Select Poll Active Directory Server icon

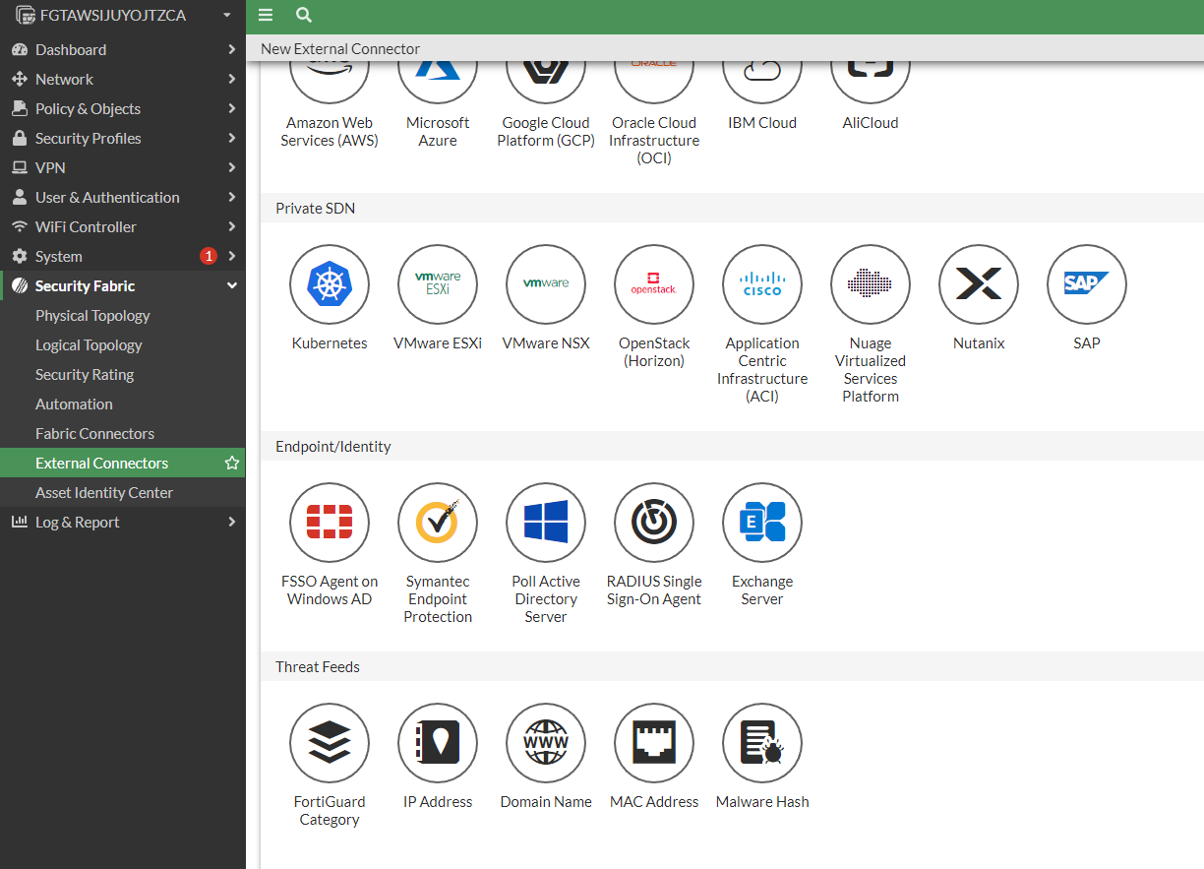pos(546,523)
